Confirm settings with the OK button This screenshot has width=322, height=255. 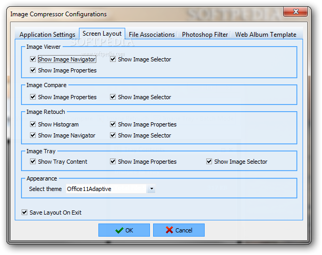click(x=124, y=230)
